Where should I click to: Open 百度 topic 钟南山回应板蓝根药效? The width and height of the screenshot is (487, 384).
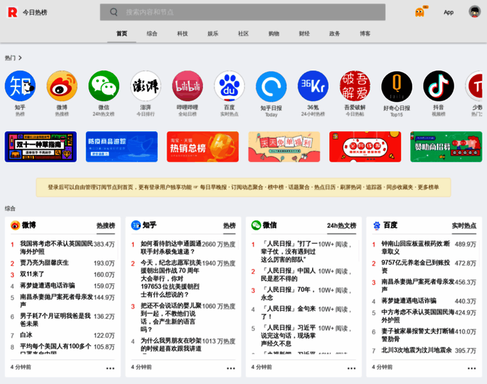[x=416, y=248]
